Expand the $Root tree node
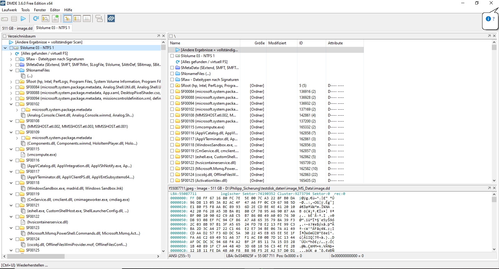 (x=11, y=82)
